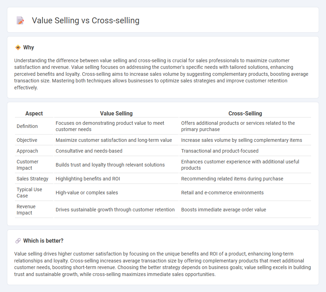Click the Aspect column header
The height and width of the screenshot is (292, 326).
click(x=34, y=113)
